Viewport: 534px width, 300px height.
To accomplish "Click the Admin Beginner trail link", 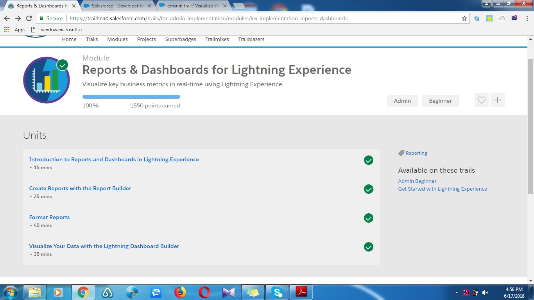I will [x=417, y=181].
